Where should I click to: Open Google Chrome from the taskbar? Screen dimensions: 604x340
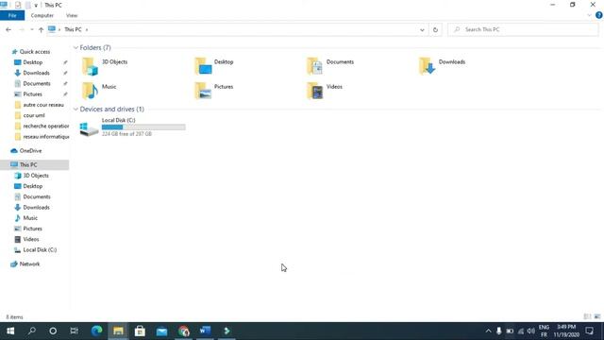[x=184, y=331]
